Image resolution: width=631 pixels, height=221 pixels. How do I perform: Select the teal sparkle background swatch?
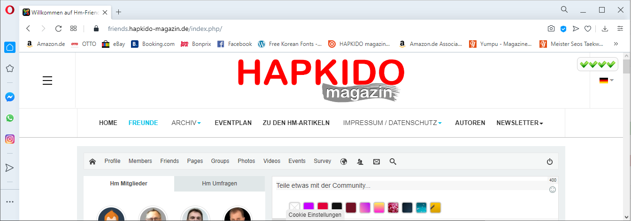[421, 207]
